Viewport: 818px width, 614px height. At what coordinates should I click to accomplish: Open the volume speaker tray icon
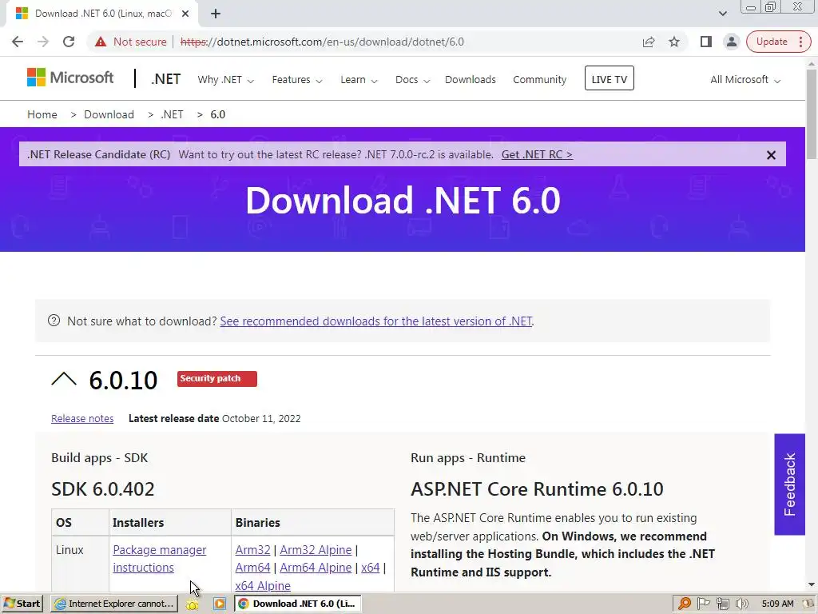tap(741, 604)
